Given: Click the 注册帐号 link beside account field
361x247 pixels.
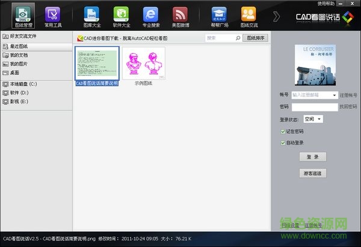Looking at the screenshot, I should coord(349,95).
